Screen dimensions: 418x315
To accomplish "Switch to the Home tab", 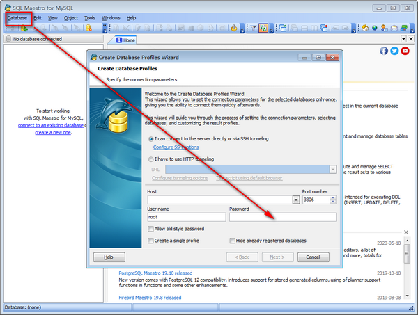I will 126,40.
